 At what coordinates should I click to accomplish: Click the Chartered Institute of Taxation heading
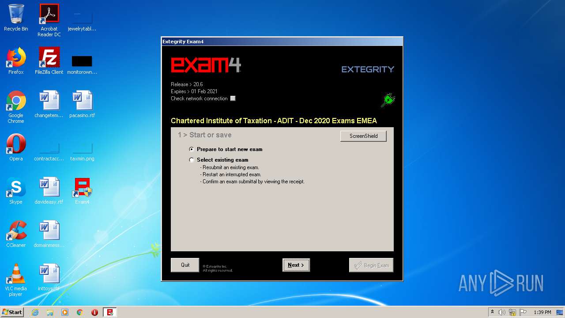pos(274,121)
